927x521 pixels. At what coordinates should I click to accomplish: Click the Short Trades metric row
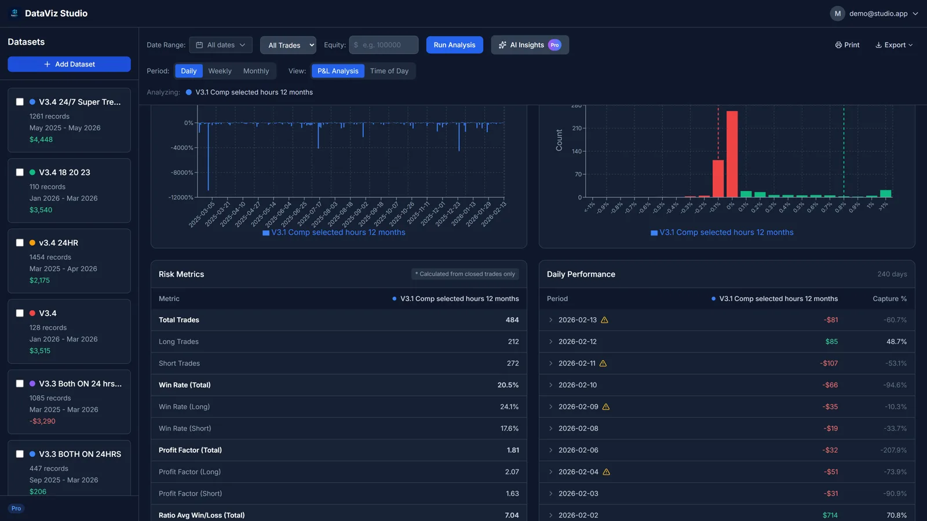(339, 364)
